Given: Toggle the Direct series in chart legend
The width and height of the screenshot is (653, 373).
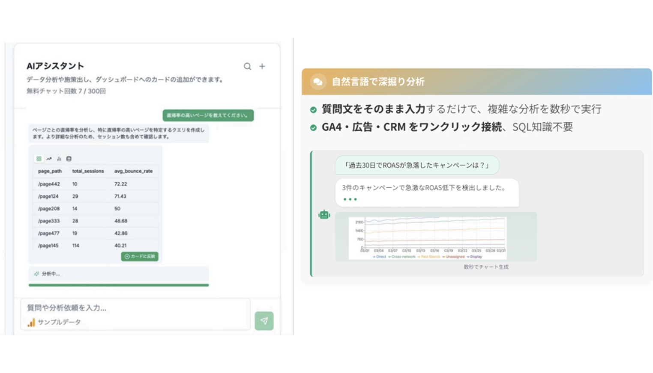Looking at the screenshot, I should [x=380, y=257].
